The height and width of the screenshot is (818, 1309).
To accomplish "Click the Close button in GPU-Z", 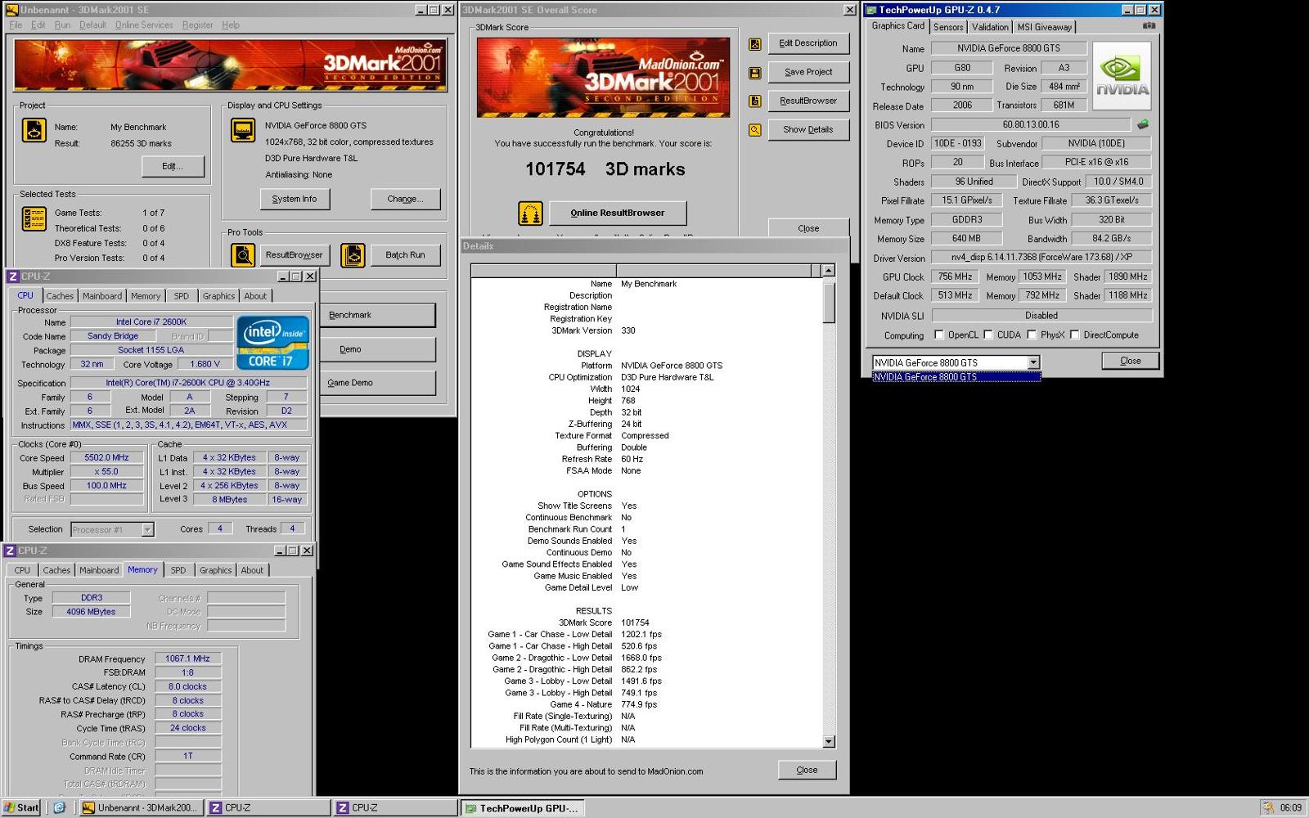I will click(1131, 361).
